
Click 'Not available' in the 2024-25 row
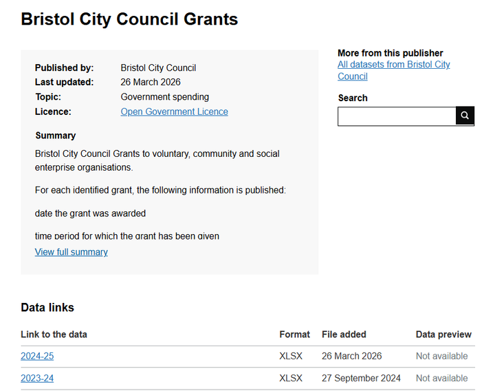441,356
